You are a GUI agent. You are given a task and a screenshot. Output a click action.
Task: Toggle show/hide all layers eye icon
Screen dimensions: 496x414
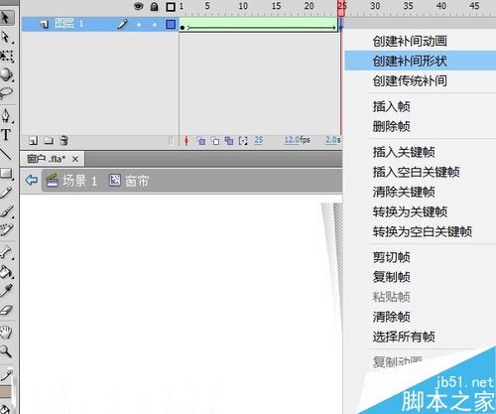click(x=139, y=6)
